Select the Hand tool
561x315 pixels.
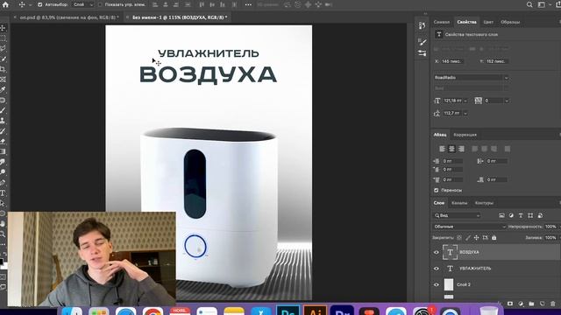[3, 224]
